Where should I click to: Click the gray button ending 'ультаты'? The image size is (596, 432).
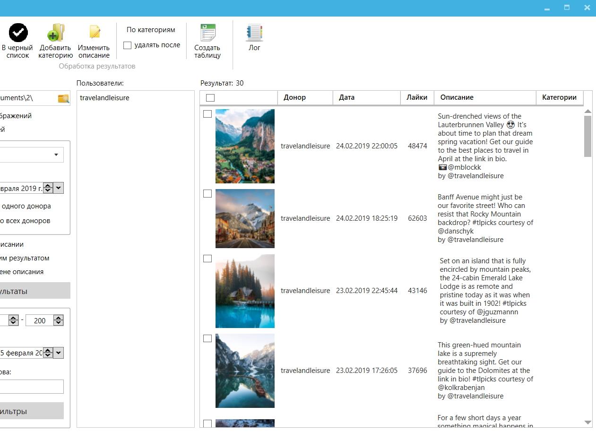tap(35, 291)
